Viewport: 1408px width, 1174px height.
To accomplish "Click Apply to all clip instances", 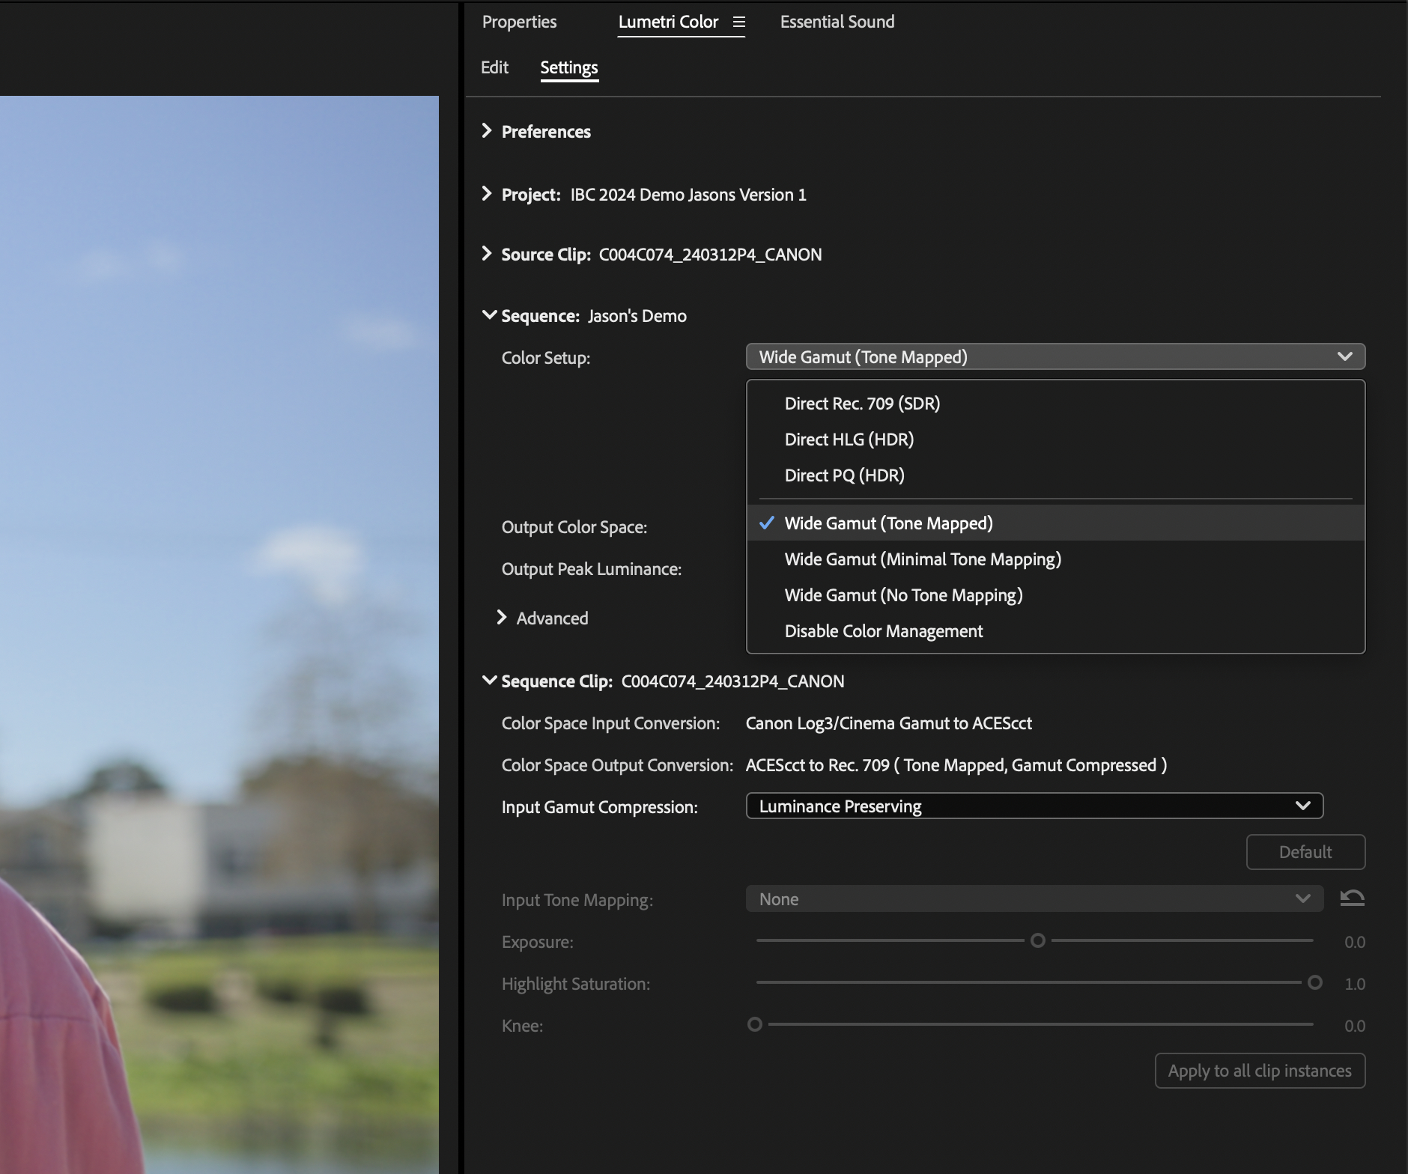I will click(1260, 1071).
